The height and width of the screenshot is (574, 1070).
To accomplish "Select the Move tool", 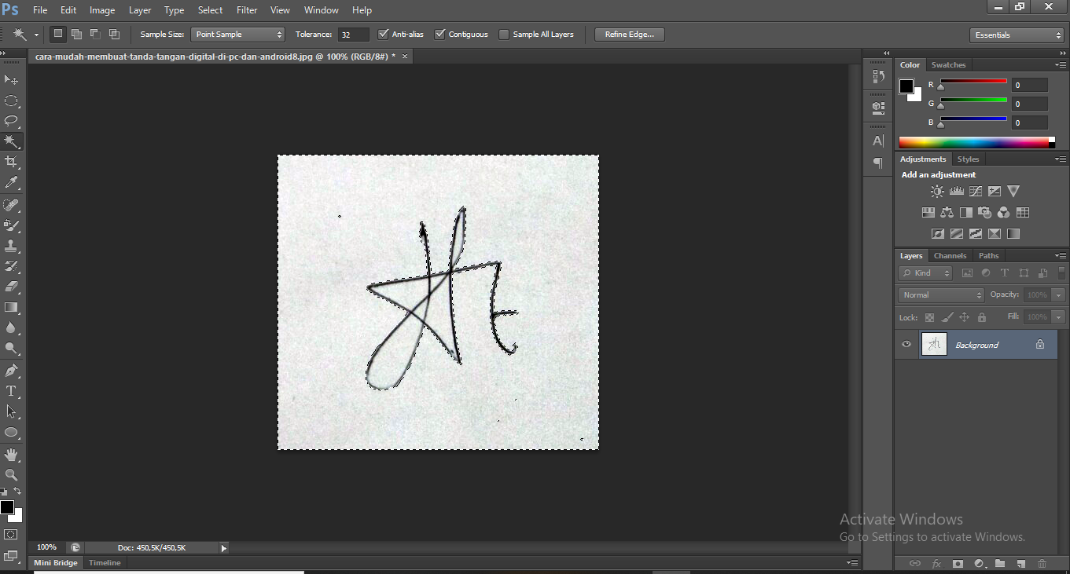I will [11, 80].
